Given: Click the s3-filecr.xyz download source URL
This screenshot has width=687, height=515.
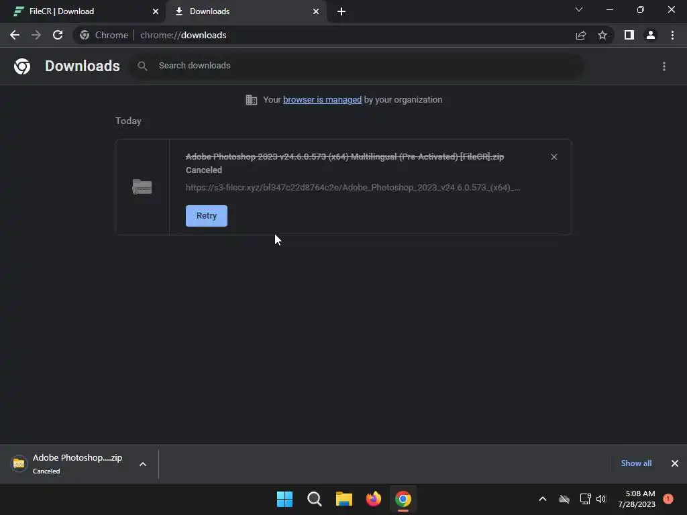Looking at the screenshot, I should point(353,188).
